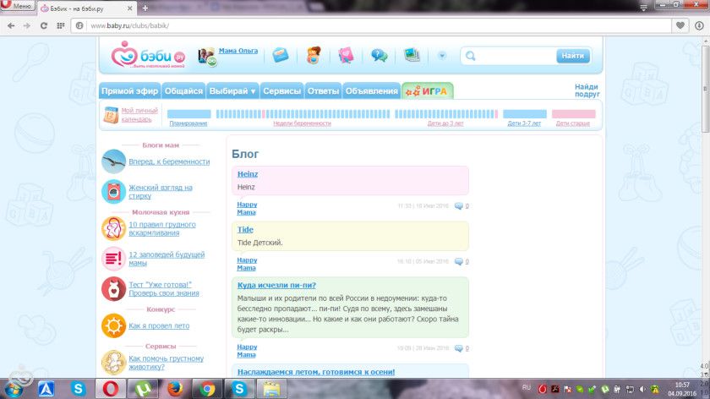Open the Прямой эфир tab
The image size is (710, 399).
[x=130, y=91]
